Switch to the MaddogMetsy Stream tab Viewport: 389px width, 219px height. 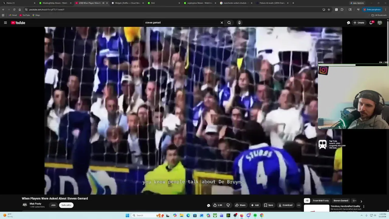(x=55, y=3)
